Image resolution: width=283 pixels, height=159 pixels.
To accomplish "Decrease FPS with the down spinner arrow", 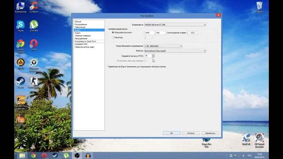I will [x=153, y=57].
